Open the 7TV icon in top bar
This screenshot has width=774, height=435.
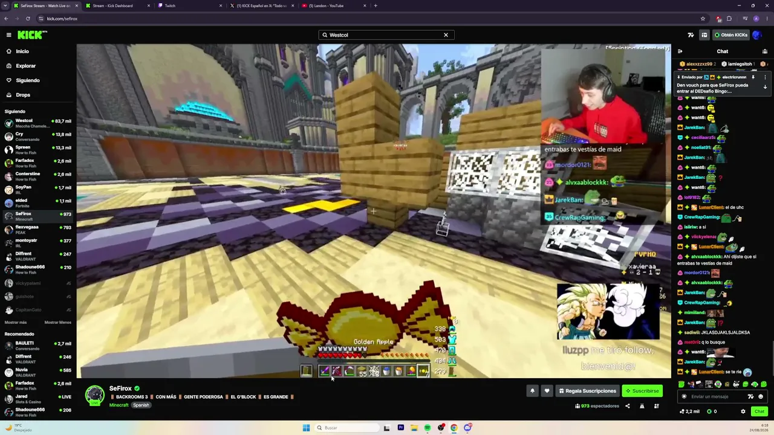691,35
